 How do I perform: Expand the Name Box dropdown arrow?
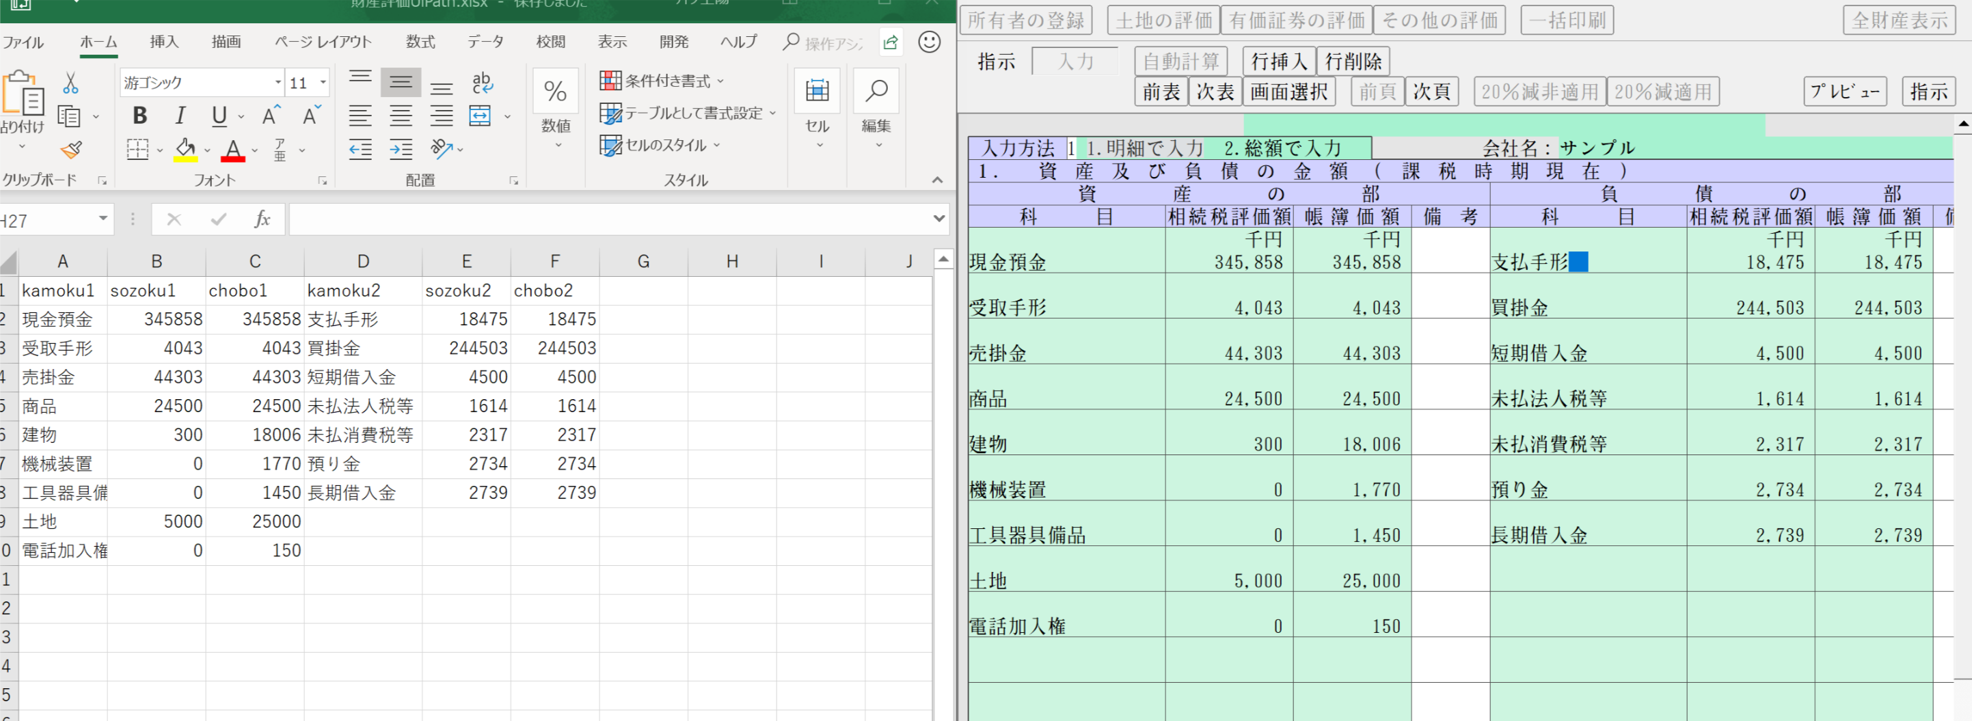(103, 219)
